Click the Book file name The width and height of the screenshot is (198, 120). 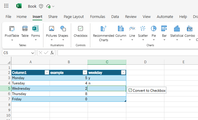(x=32, y=6)
